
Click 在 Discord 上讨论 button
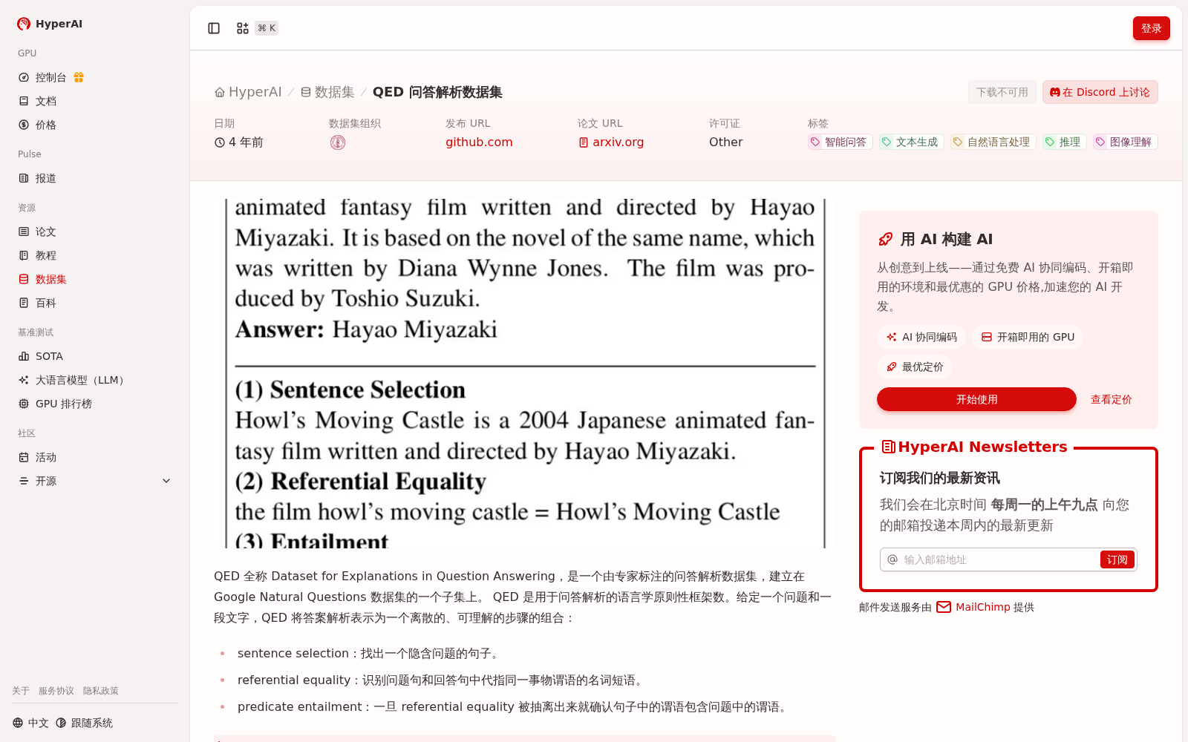[x=1100, y=92]
